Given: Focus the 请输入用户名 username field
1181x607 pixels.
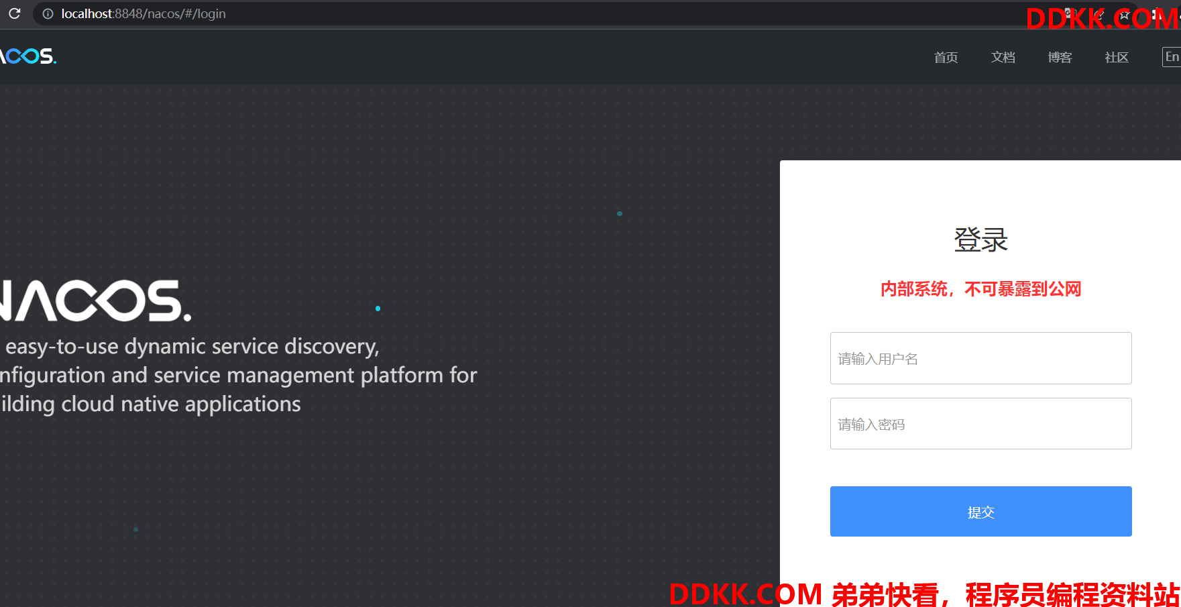Looking at the screenshot, I should [x=980, y=358].
